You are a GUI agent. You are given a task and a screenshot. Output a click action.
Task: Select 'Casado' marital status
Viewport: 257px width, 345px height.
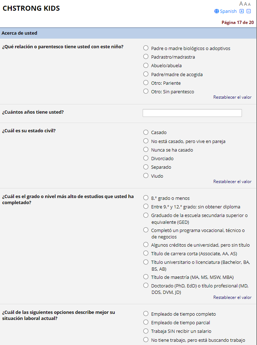point(146,132)
